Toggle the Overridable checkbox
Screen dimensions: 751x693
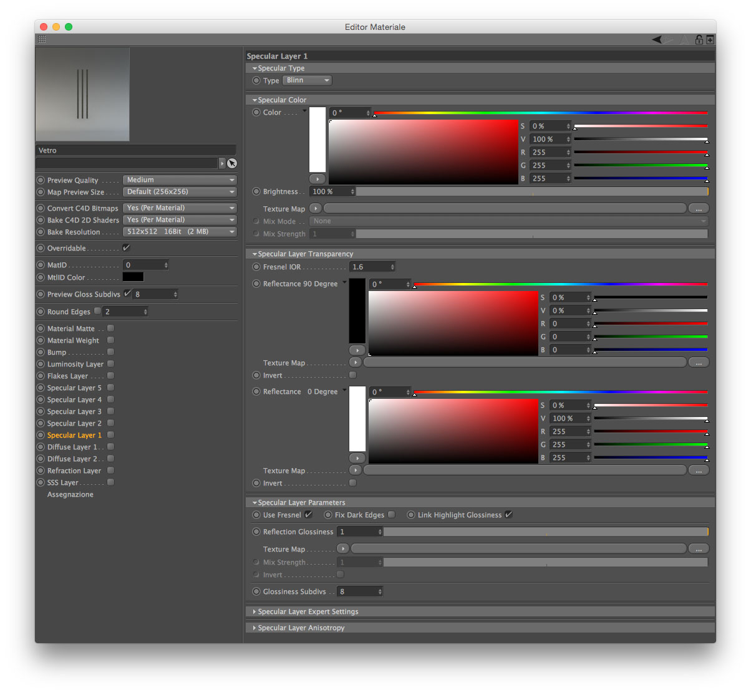pyautogui.click(x=126, y=248)
